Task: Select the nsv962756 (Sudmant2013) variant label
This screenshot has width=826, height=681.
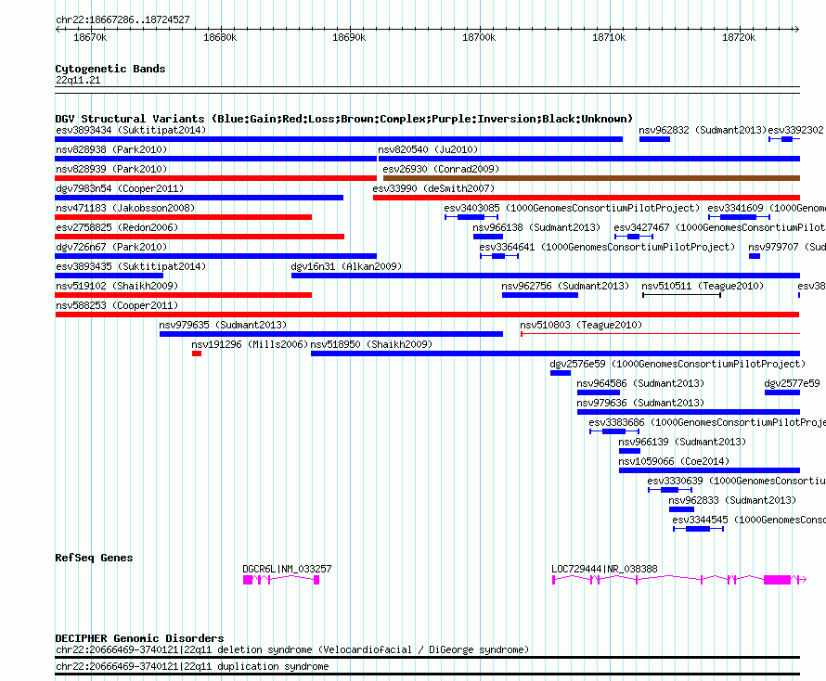Action: coord(565,286)
